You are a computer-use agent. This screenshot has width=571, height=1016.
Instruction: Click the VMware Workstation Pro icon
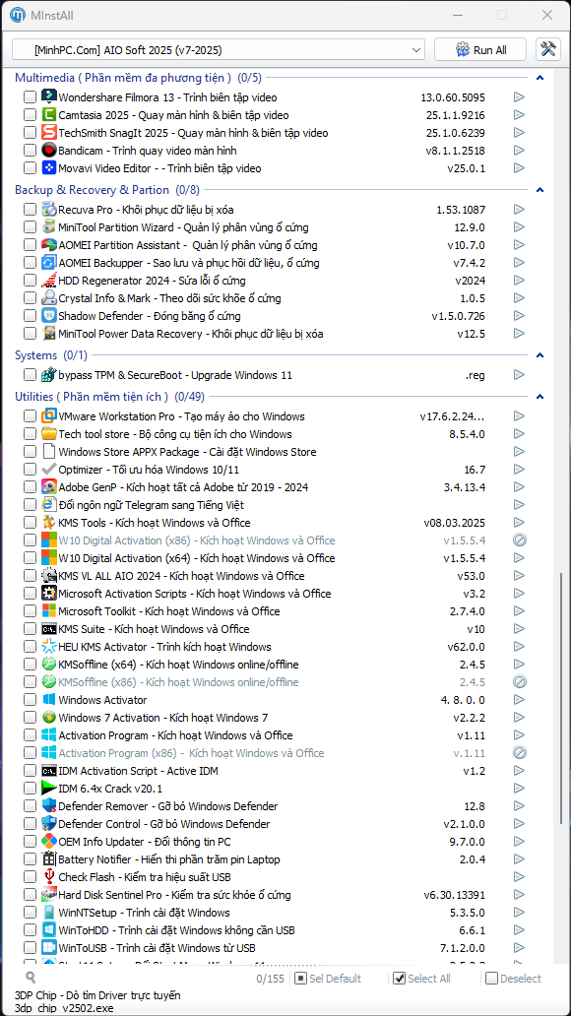pyautogui.click(x=48, y=416)
